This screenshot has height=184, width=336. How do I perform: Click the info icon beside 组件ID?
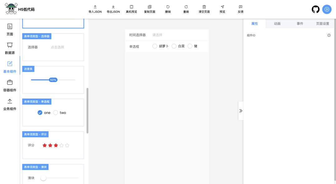[329, 35]
